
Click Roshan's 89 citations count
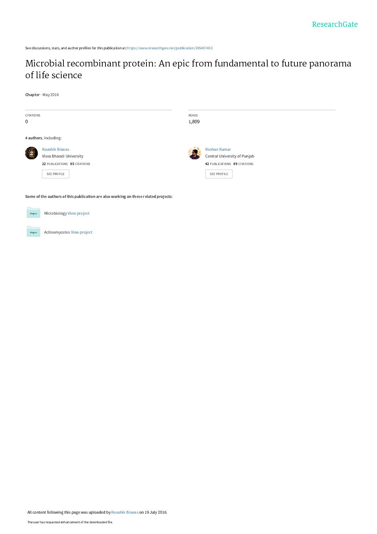tap(243, 164)
